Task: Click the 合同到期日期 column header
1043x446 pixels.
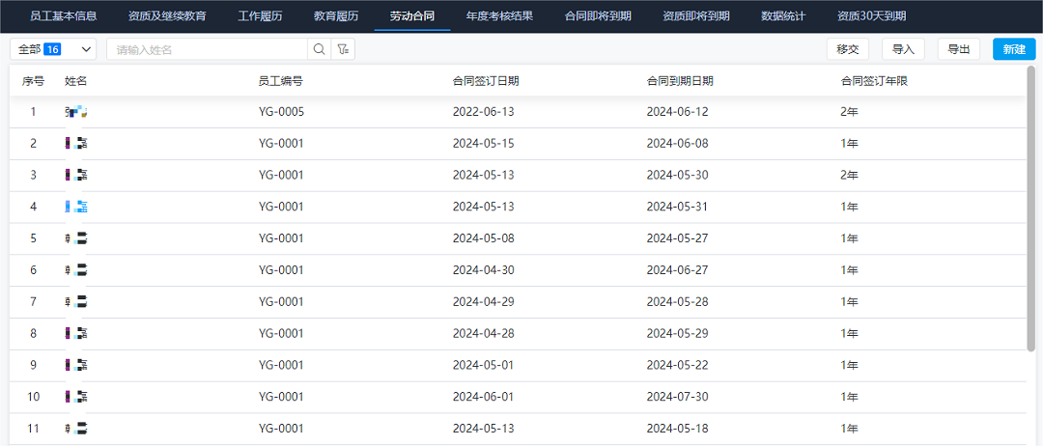Action: (680, 81)
